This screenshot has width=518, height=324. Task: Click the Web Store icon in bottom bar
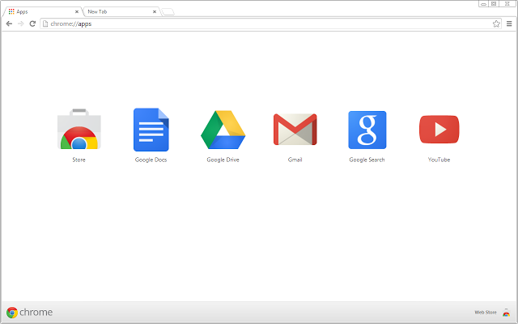point(506,313)
